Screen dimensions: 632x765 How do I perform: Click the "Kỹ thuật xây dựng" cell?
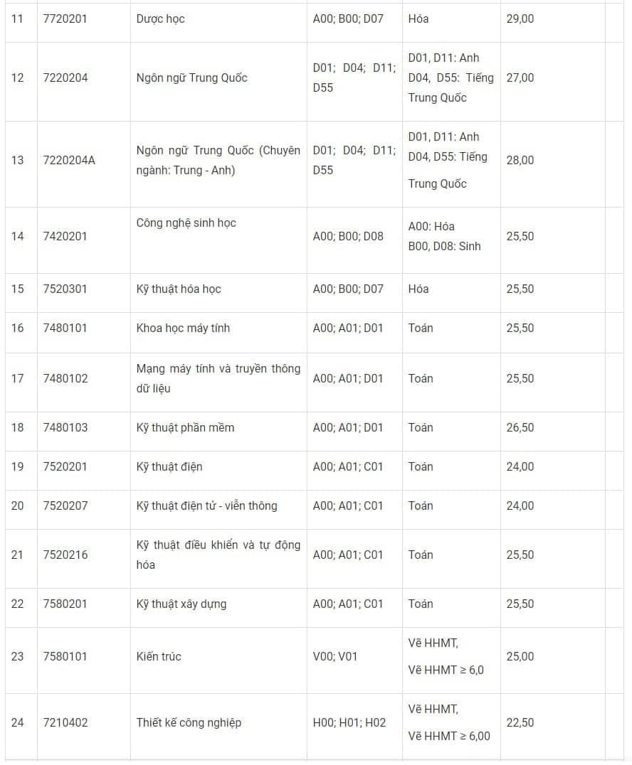[181, 604]
